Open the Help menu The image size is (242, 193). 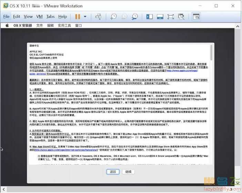pos(62,17)
